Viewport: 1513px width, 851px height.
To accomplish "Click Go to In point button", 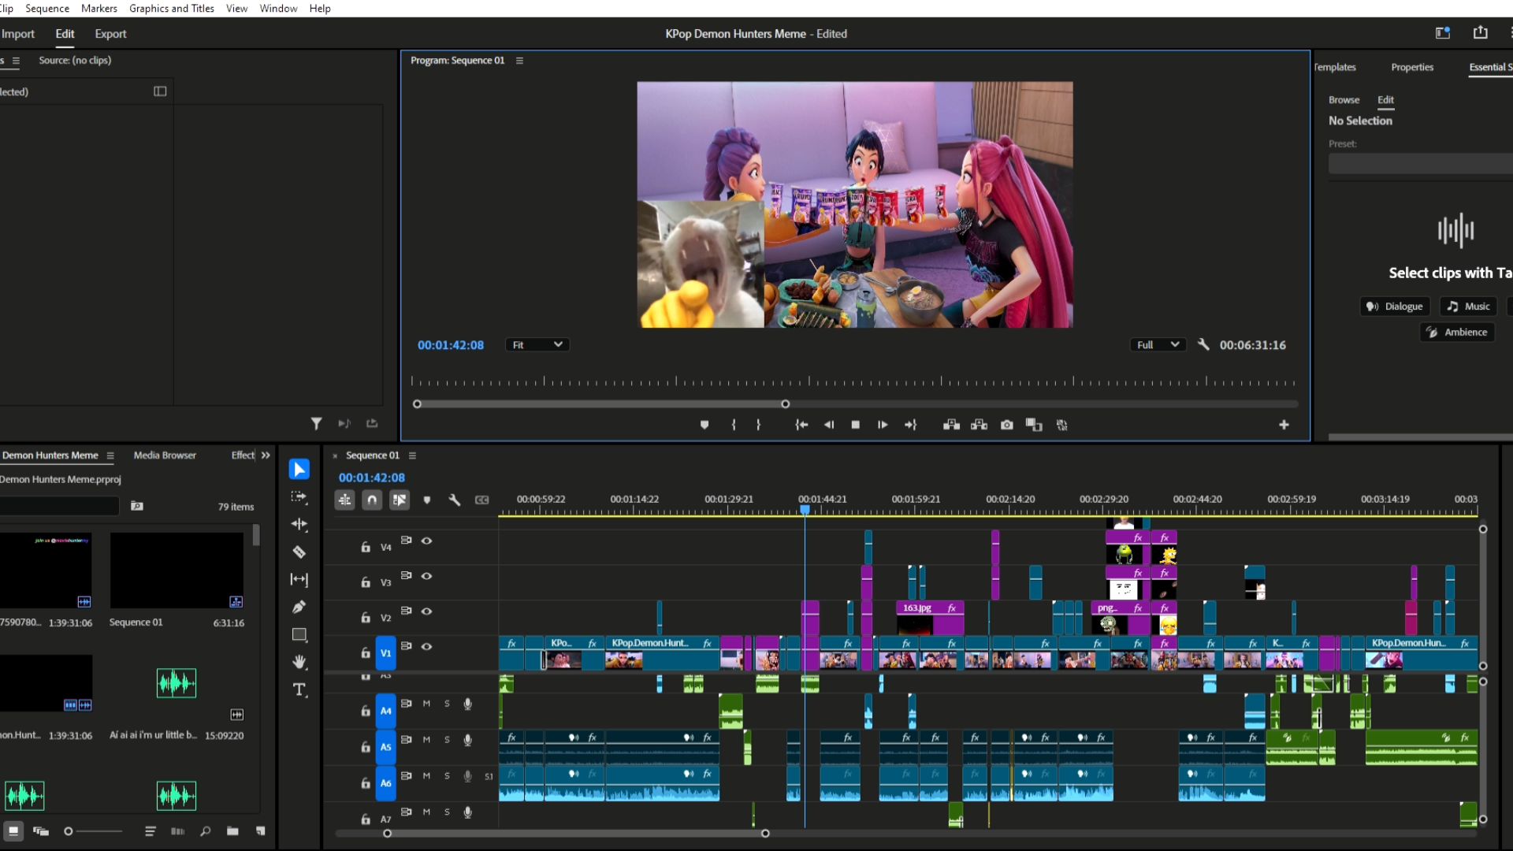I will [801, 425].
